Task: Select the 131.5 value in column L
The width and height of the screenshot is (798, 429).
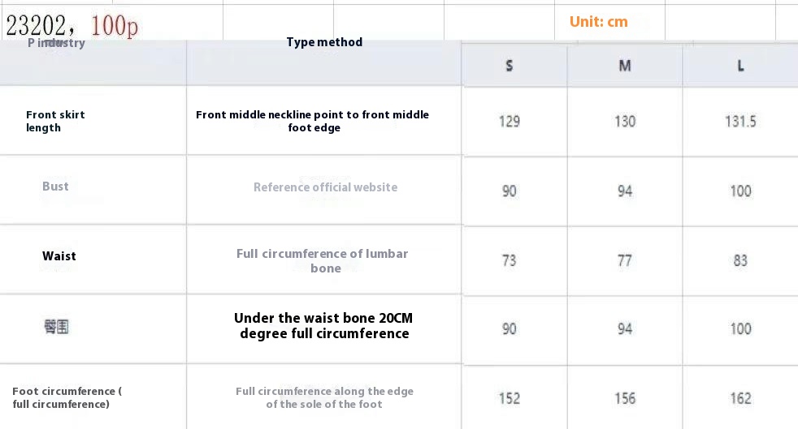Action: [x=740, y=122]
